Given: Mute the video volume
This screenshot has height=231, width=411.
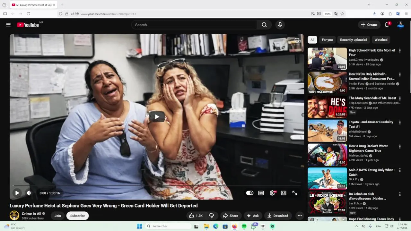Looking at the screenshot, I should point(29,193).
